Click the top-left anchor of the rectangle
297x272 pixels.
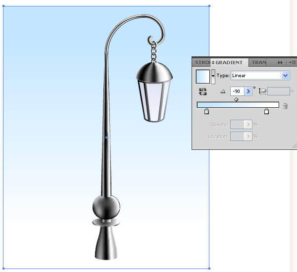[3, 6]
